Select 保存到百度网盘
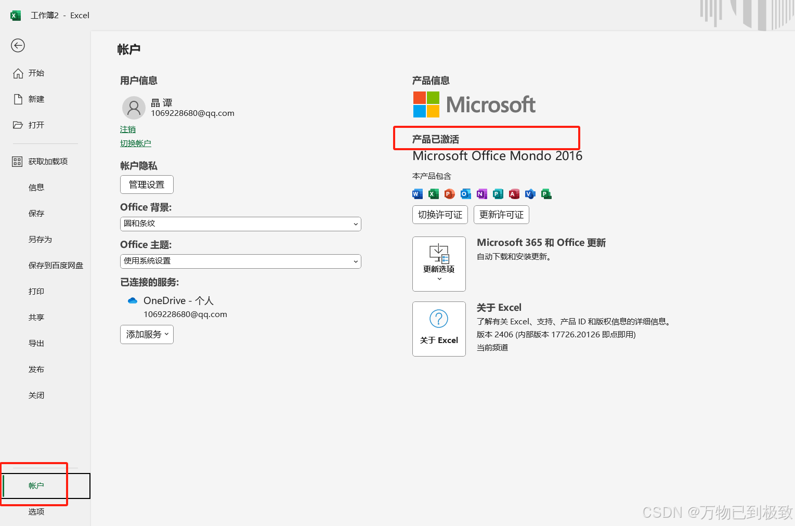This screenshot has height=526, width=795. (x=56, y=266)
